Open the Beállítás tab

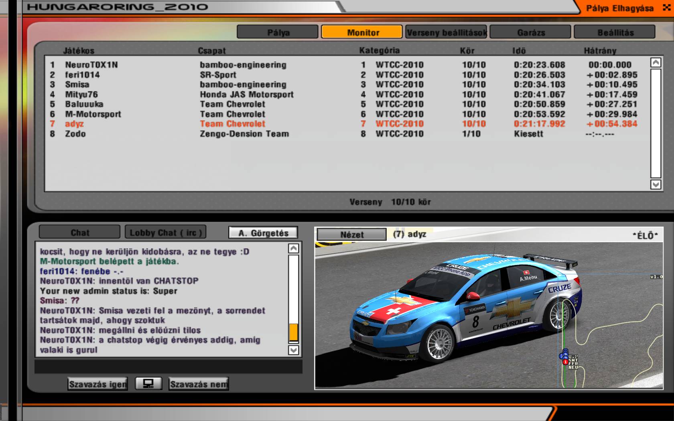pos(615,32)
